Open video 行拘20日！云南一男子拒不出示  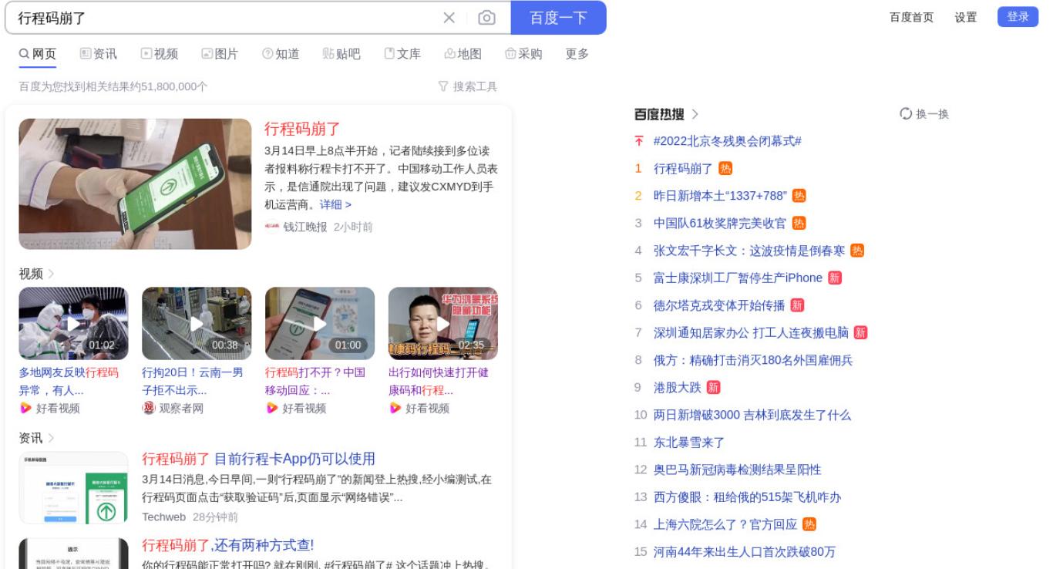[x=192, y=381]
